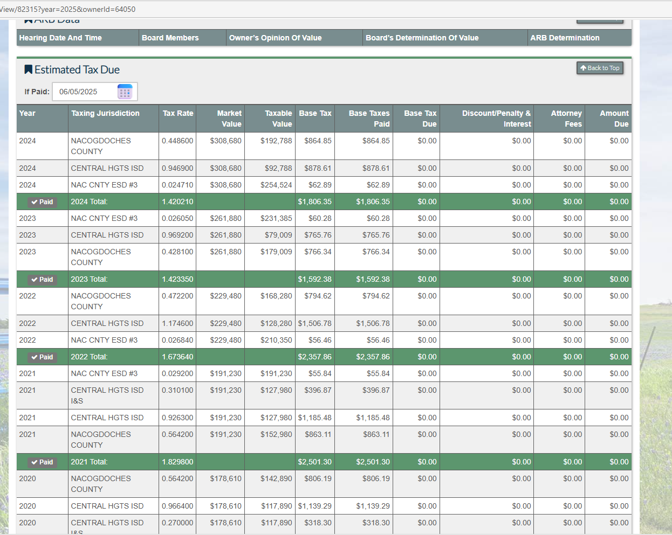Click the Taxing Jurisdiction column header
672x535 pixels.
coord(105,113)
